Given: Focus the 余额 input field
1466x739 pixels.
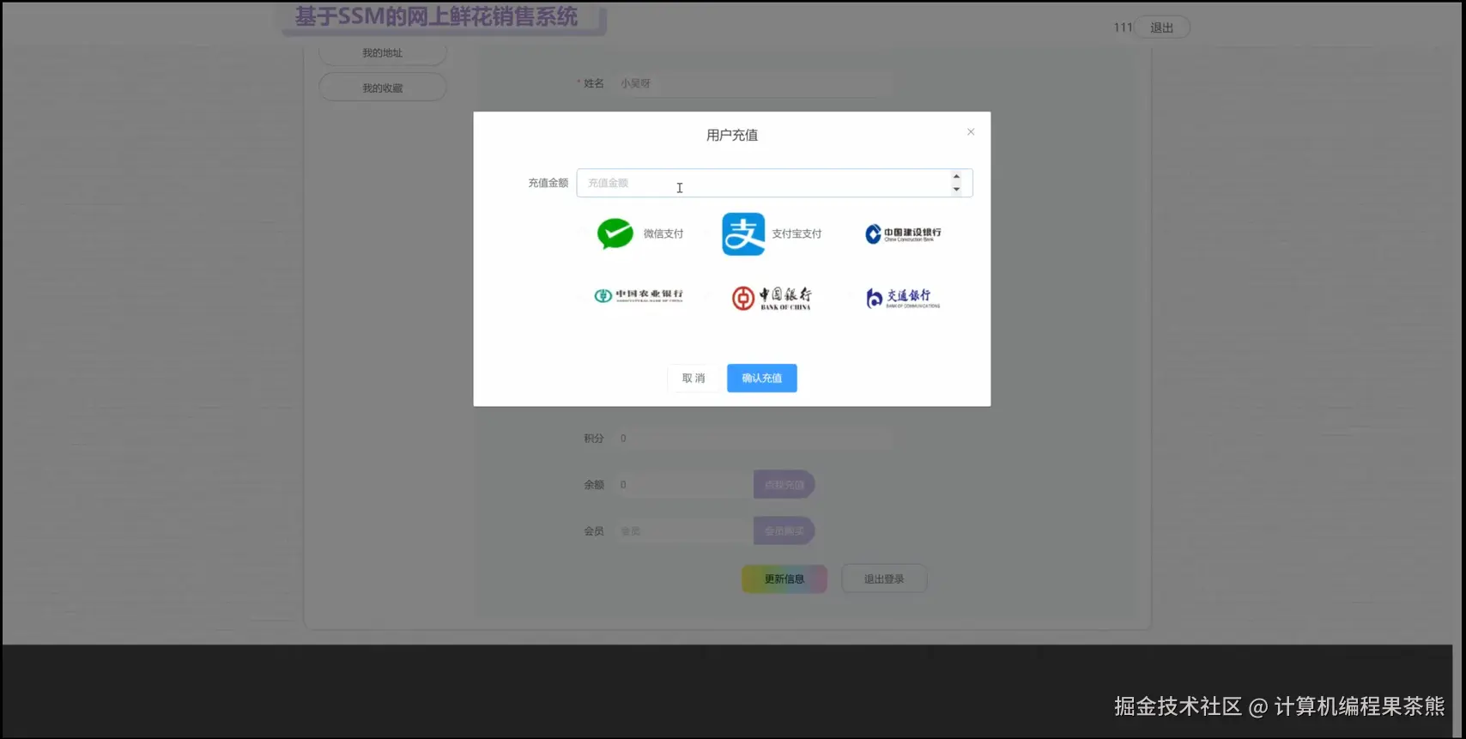Looking at the screenshot, I should pos(683,485).
